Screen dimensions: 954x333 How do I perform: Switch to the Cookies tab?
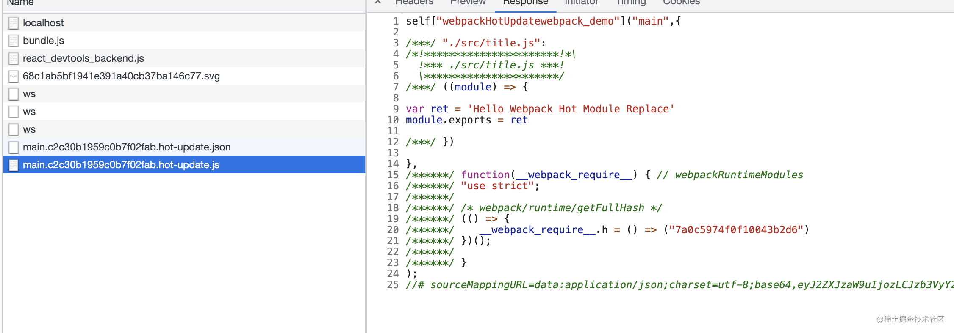pos(681,2)
